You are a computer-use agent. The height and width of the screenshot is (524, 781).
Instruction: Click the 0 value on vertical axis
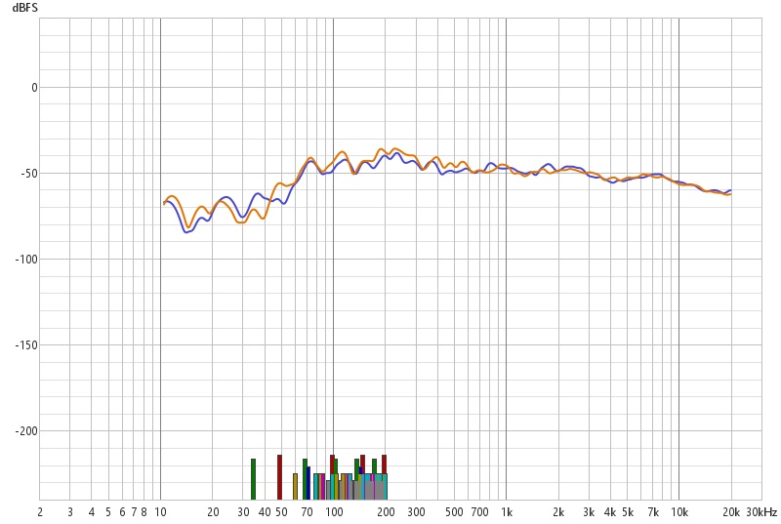point(33,87)
